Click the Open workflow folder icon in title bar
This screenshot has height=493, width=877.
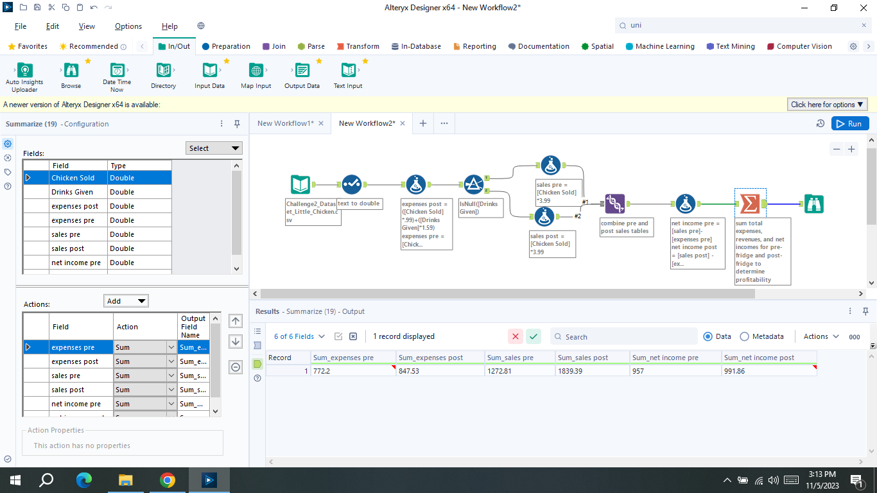[23, 7]
